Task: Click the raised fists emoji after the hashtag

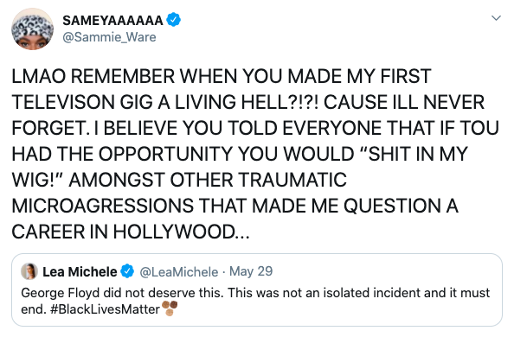Action: pyautogui.click(x=170, y=308)
